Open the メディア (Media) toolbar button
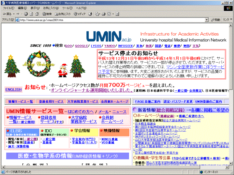 (x=80, y=14)
